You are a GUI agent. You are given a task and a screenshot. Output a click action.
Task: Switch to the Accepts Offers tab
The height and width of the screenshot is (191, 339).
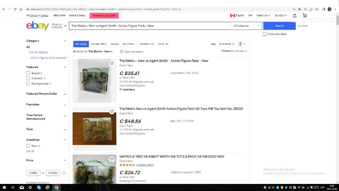click(x=99, y=44)
